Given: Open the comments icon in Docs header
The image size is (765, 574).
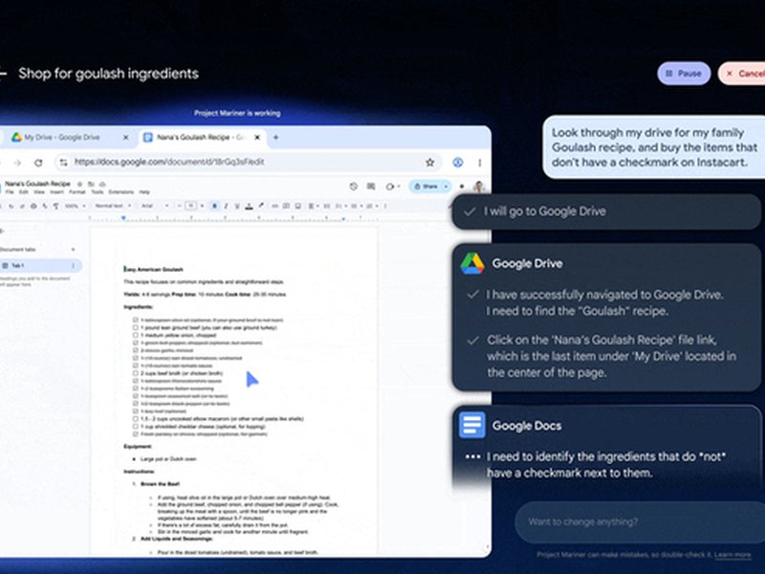Looking at the screenshot, I should click(x=371, y=187).
